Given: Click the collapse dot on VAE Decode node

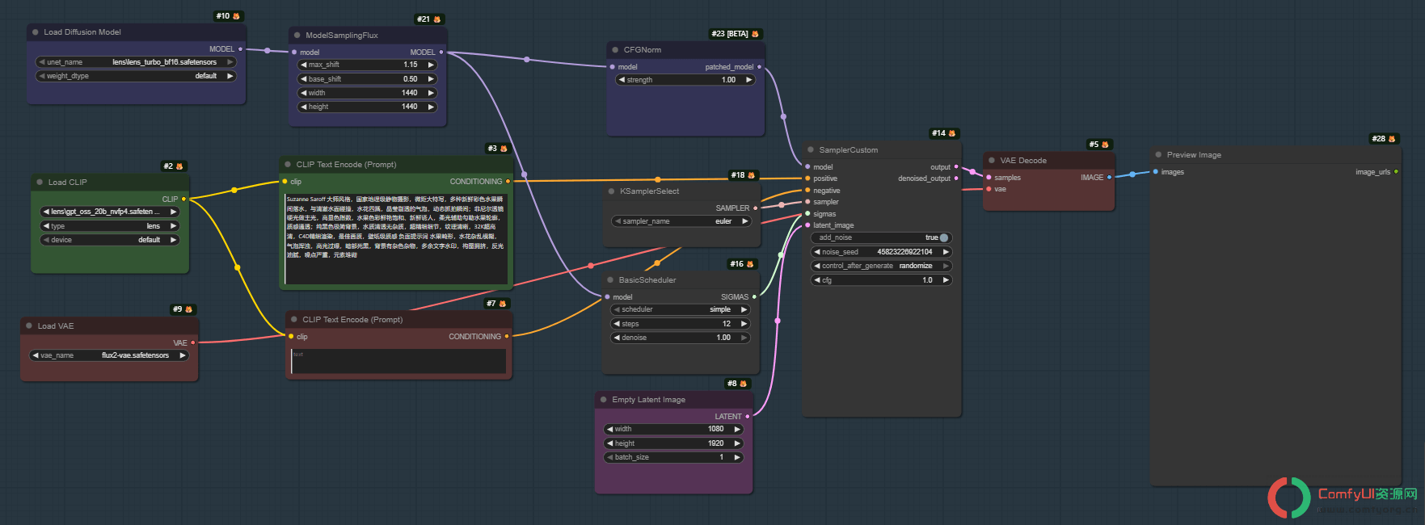Looking at the screenshot, I should 992,161.
